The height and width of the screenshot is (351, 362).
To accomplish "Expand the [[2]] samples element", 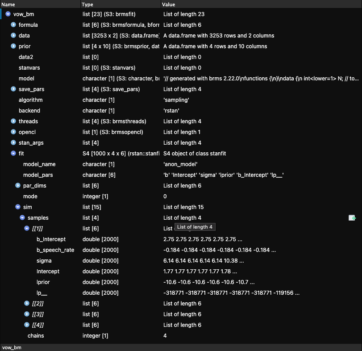I will click(27, 303).
